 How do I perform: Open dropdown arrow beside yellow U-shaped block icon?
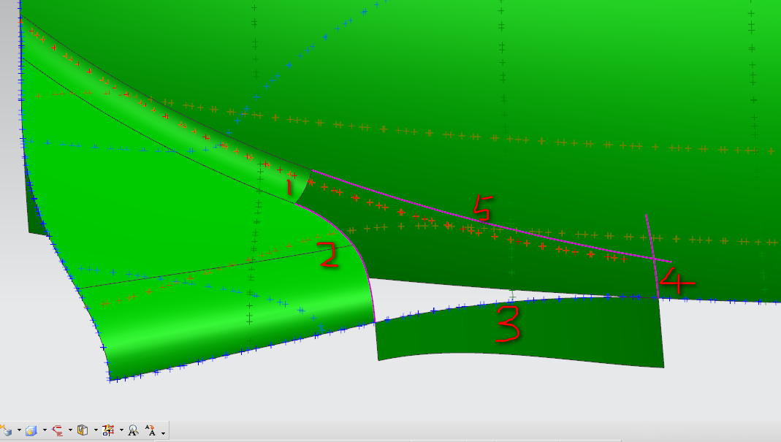pos(96,431)
